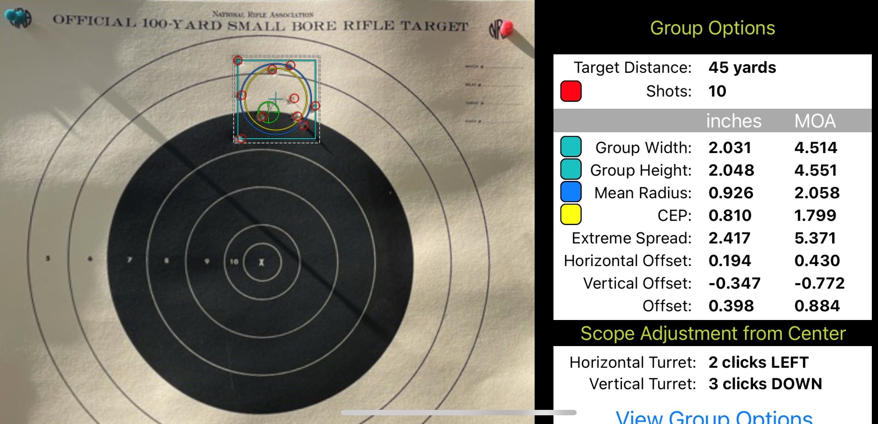878x424 pixels.
Task: Click the X ring at bullseye center
Action: pyautogui.click(x=262, y=262)
